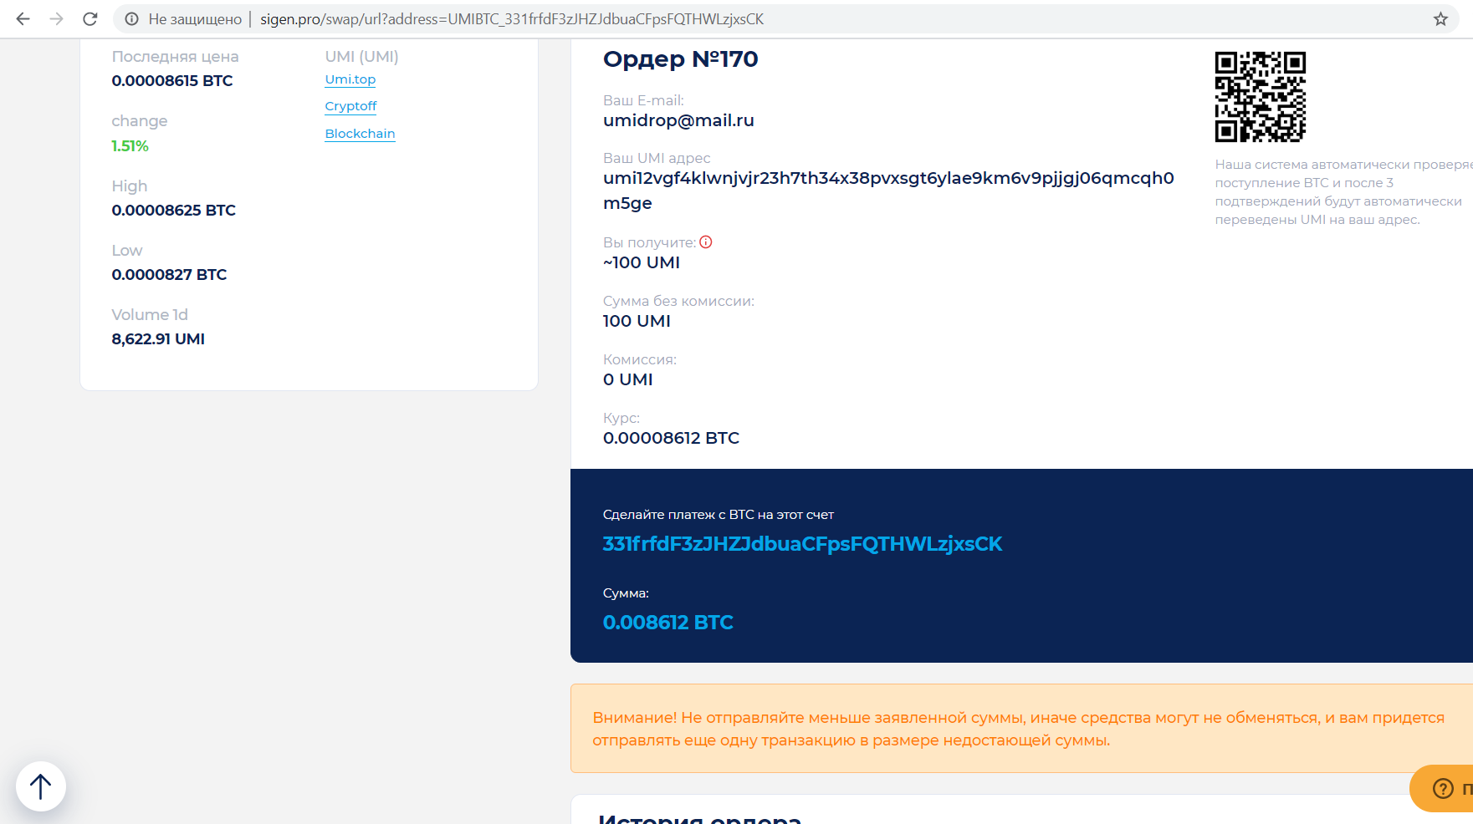The width and height of the screenshot is (1473, 824).
Task: Click the order QR code
Action: pyautogui.click(x=1261, y=97)
